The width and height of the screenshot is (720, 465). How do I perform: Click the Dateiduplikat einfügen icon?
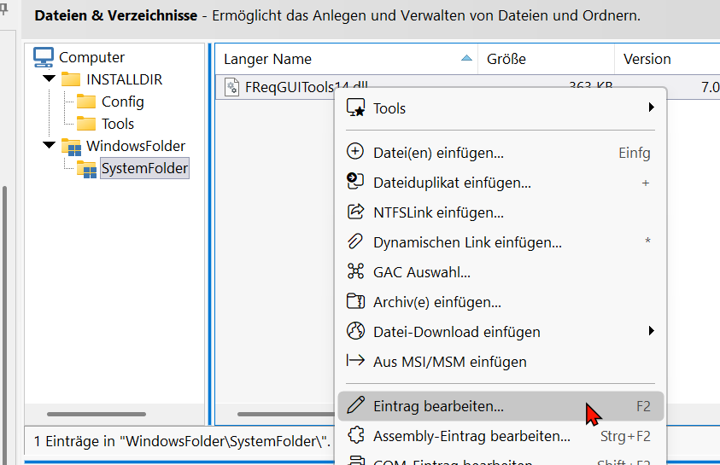click(355, 182)
